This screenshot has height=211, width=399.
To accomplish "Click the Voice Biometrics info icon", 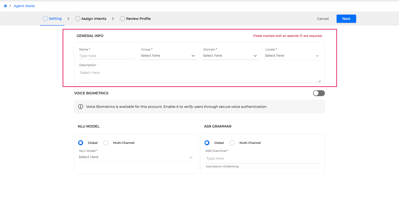I will 81,107.
